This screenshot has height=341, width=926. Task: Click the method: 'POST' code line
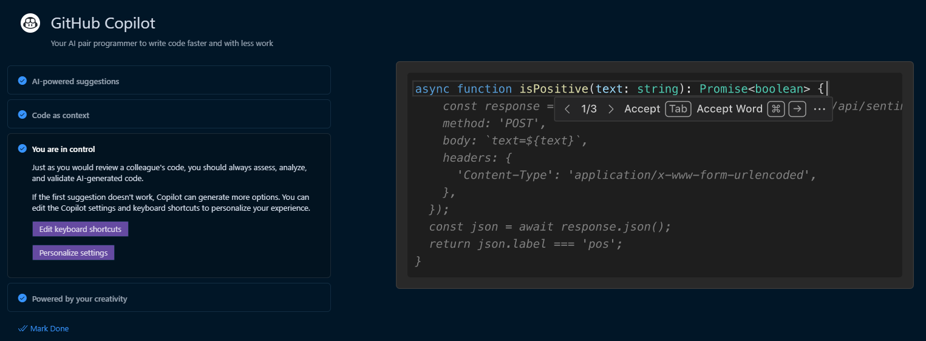coord(494,124)
